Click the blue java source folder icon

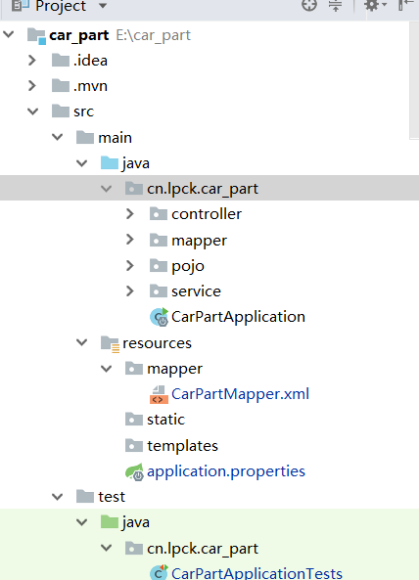[x=110, y=162]
